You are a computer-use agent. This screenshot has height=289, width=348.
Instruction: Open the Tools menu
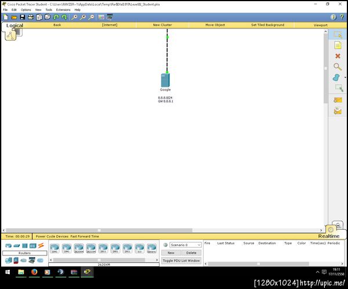[49, 10]
